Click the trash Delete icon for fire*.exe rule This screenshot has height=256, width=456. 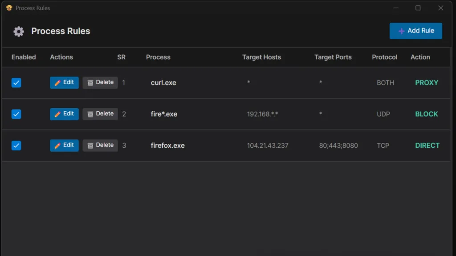click(90, 114)
